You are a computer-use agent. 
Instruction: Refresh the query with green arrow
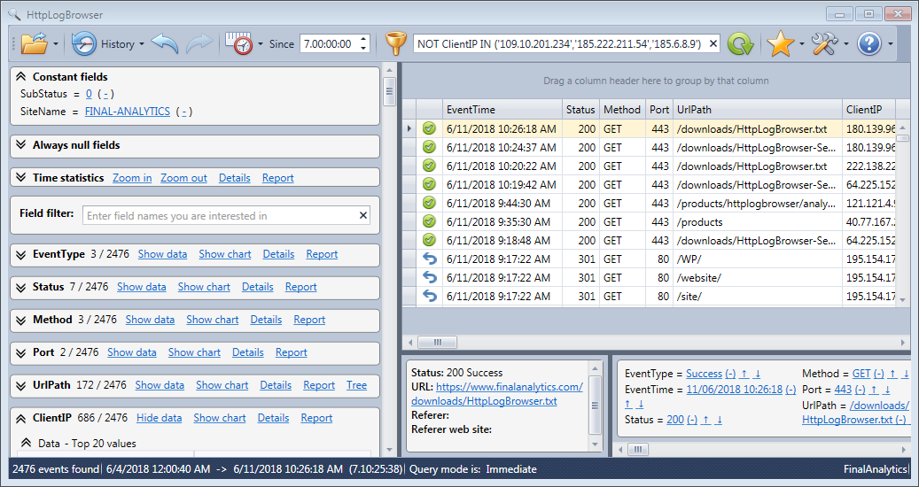click(x=740, y=44)
